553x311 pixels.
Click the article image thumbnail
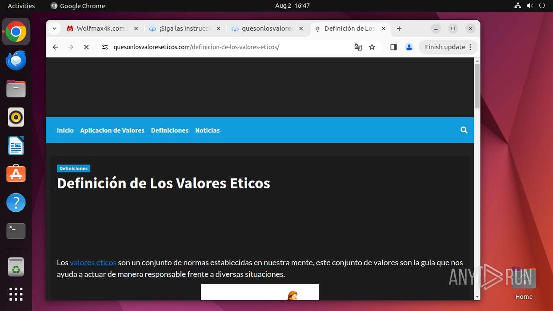(x=260, y=292)
